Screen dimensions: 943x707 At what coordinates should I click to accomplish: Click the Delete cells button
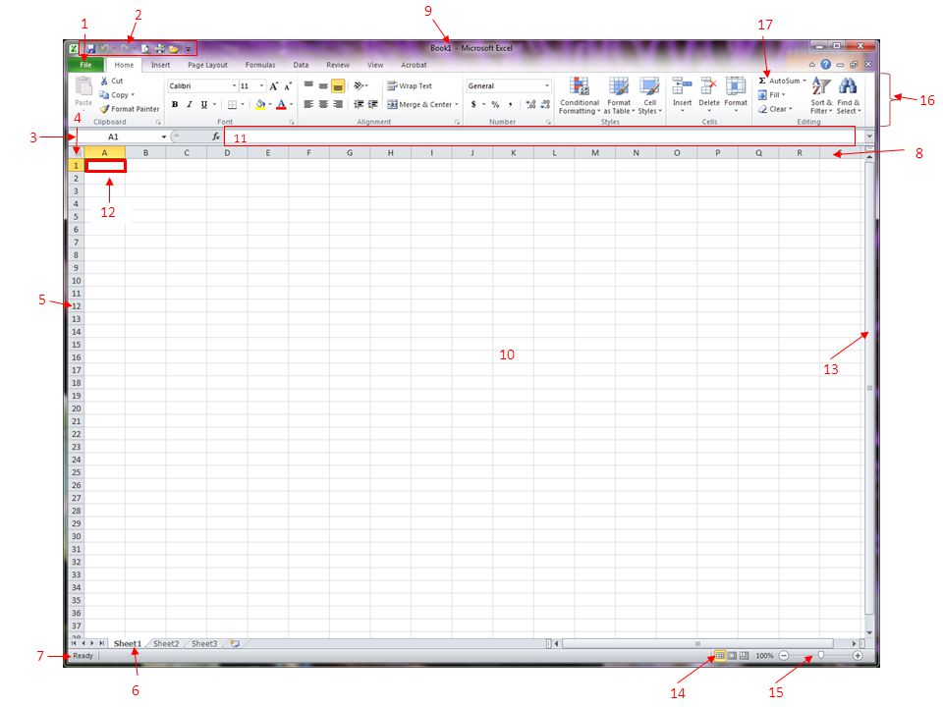[x=709, y=94]
